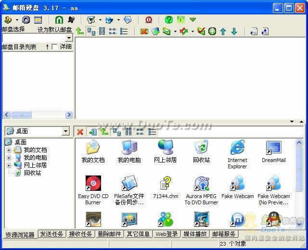
Task: Switch mail pane to details view
Action: 124,31
